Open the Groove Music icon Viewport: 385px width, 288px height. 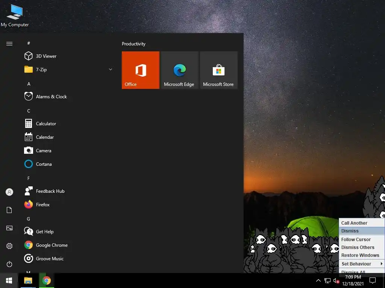(29, 258)
